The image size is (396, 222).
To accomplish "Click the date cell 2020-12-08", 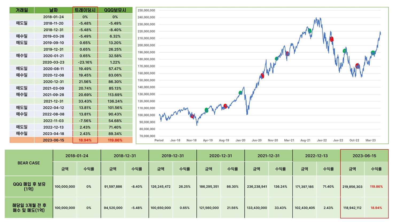I will pos(53,75).
